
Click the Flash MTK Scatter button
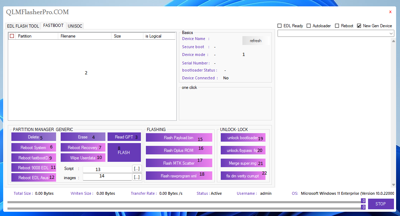click(x=179, y=163)
